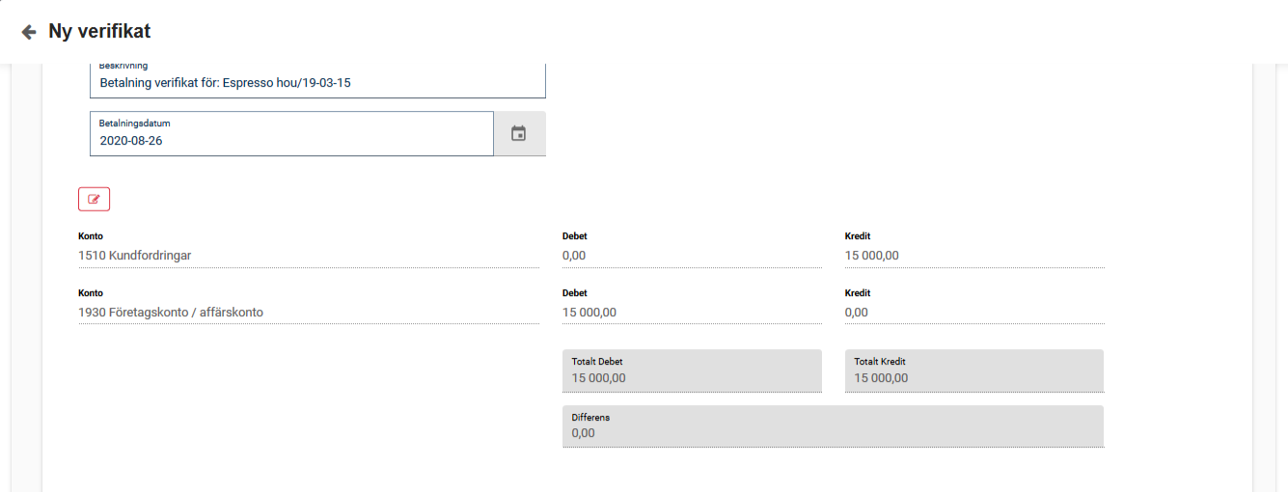
Task: Click the Totalt Debet summary box
Action: coord(691,371)
